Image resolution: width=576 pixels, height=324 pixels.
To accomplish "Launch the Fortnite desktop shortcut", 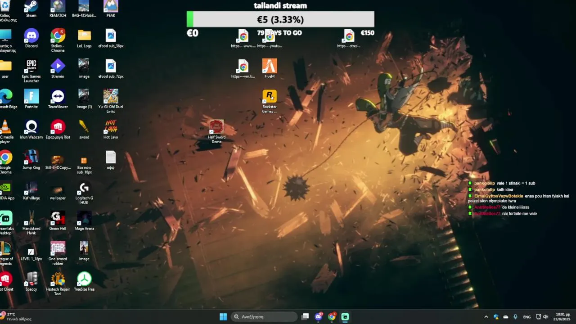I will [x=31, y=99].
